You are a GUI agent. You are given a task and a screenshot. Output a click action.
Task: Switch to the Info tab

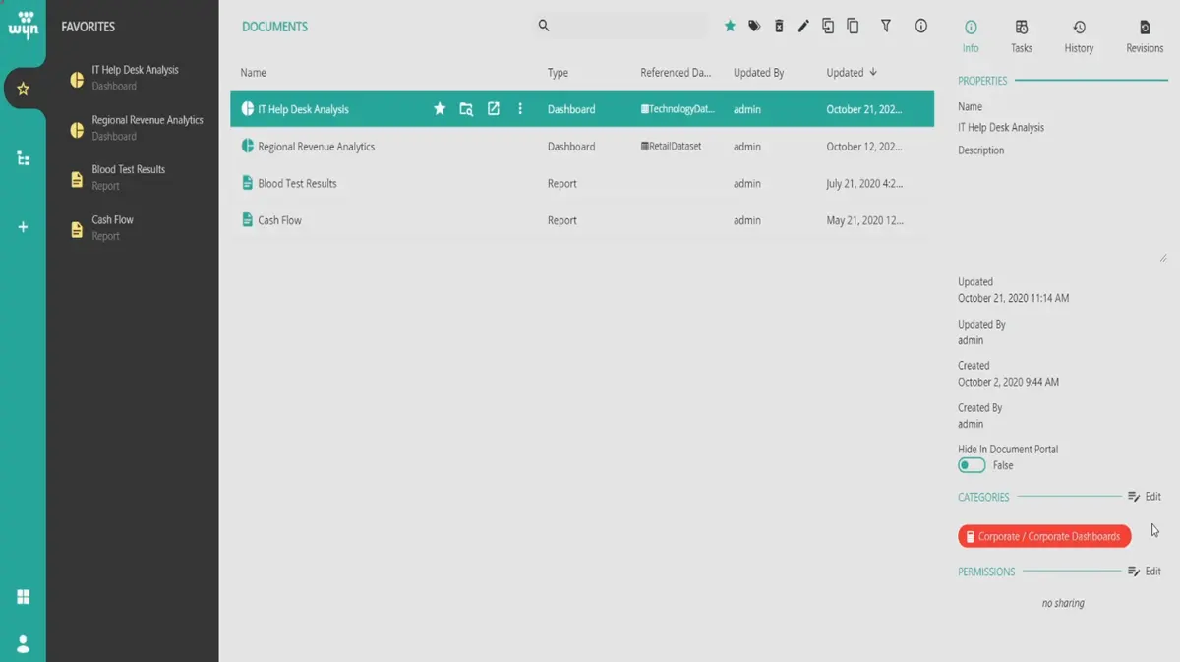click(x=971, y=35)
